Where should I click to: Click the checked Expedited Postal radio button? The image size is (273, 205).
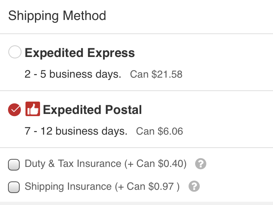[x=15, y=110]
